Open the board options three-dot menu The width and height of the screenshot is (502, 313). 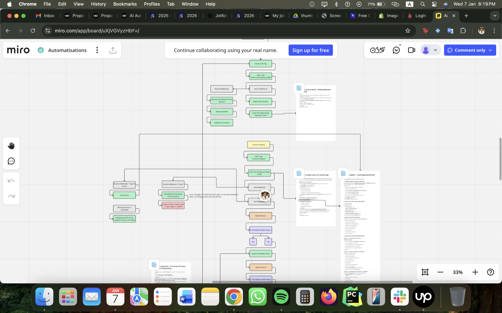(97, 50)
